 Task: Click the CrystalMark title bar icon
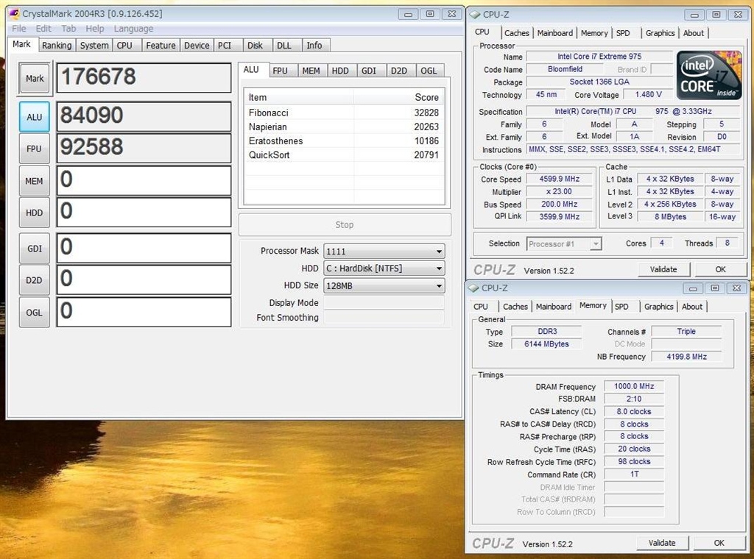click(15, 14)
